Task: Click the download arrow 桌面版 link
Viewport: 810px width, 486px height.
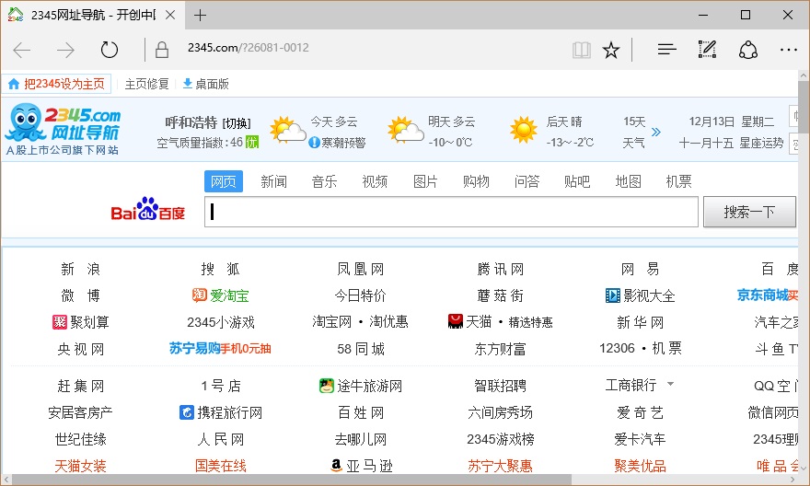Action: 205,84
